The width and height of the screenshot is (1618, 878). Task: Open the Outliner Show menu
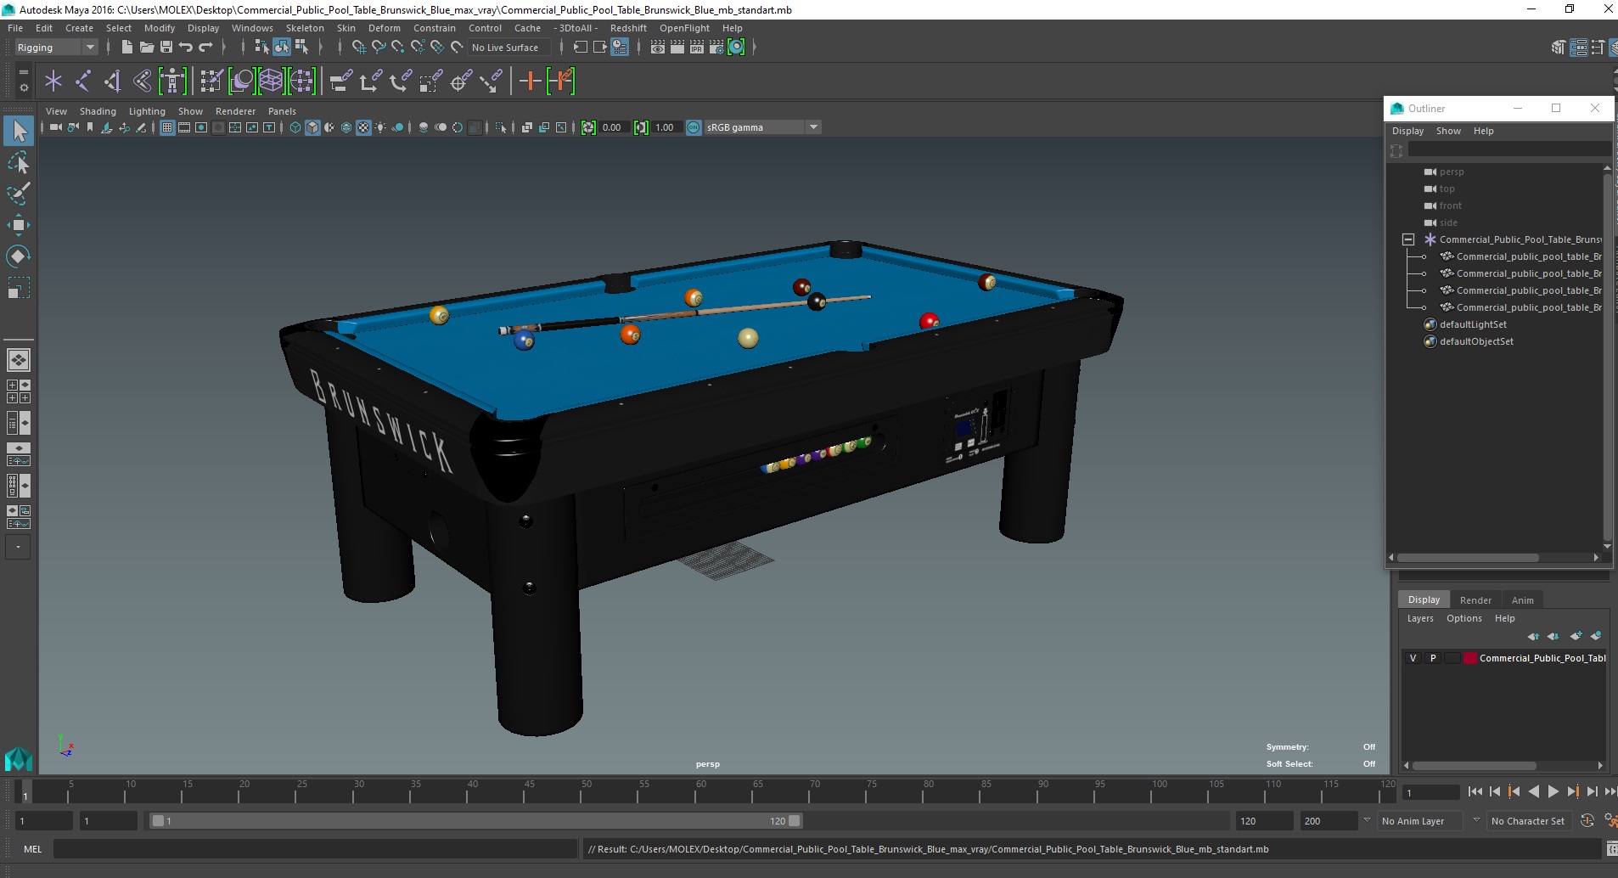click(1448, 131)
